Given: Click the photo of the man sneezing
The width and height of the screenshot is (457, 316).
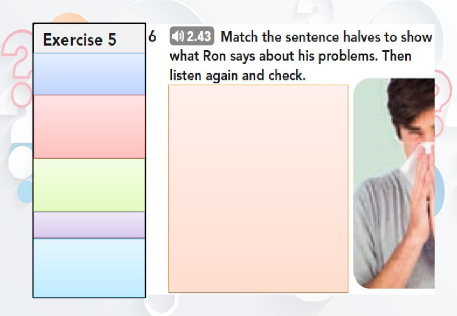Looking at the screenshot, I should [394, 183].
